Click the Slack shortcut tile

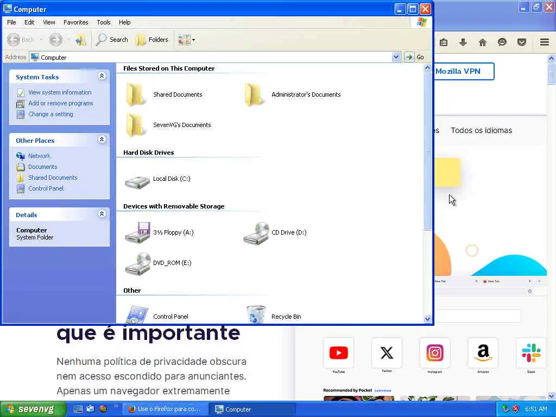click(531, 353)
